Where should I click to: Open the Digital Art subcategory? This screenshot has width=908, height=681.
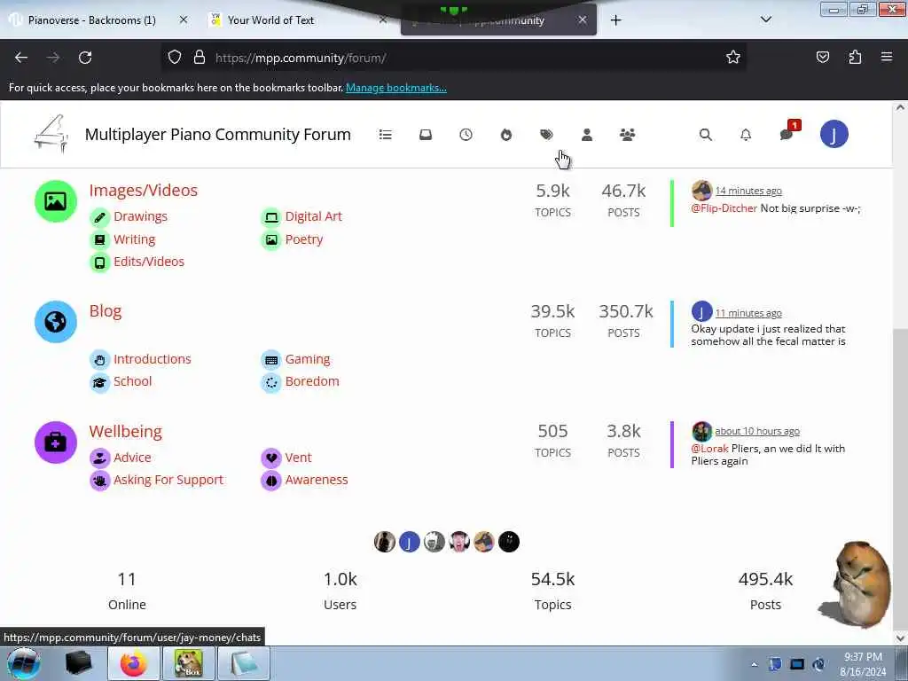point(313,216)
